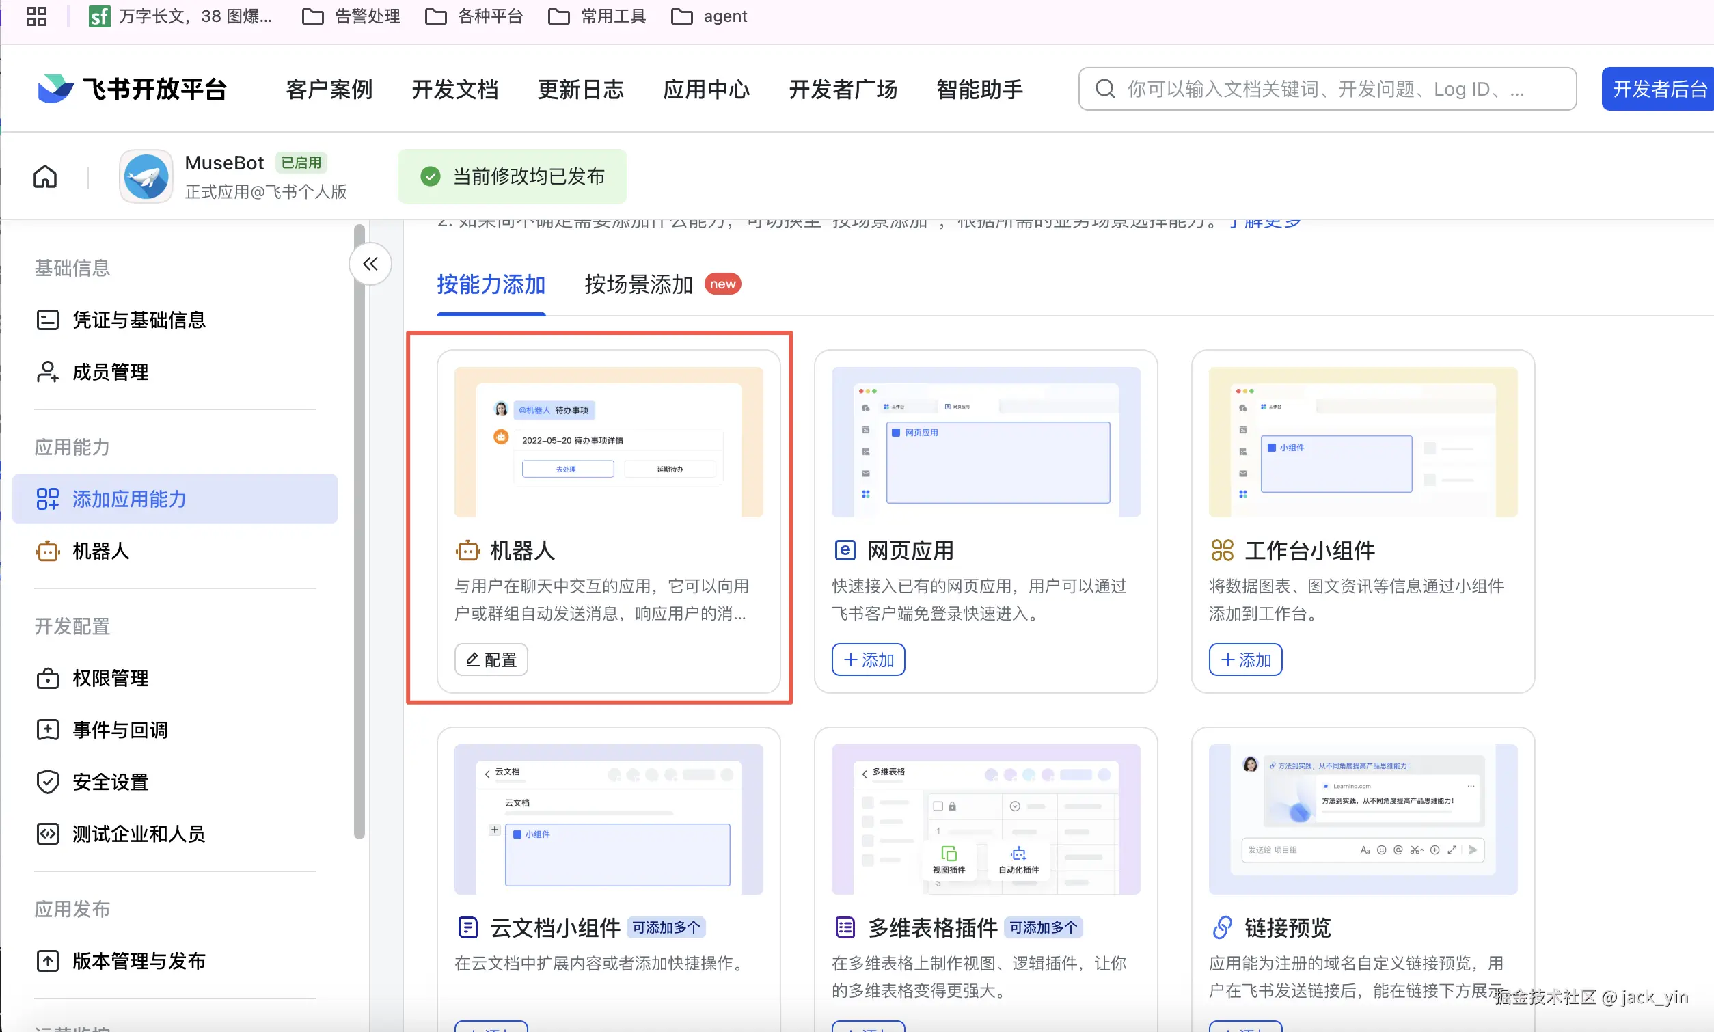Screen dimensions: 1714x1032
Task: Open the 告警处理 bookmark folder
Action: 351,16
